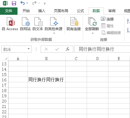Screen dimensions: 130x118
Task: Click the 属性 properties button
Action: (x=107, y=26)
